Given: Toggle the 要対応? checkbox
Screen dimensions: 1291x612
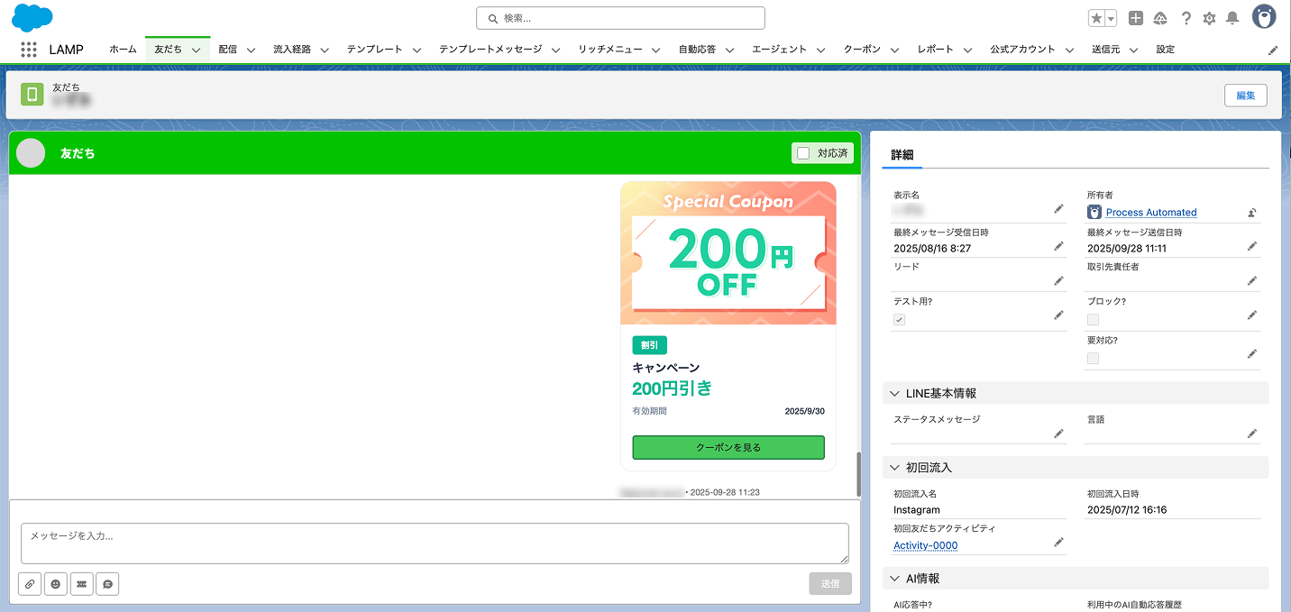Looking at the screenshot, I should click(x=1093, y=358).
